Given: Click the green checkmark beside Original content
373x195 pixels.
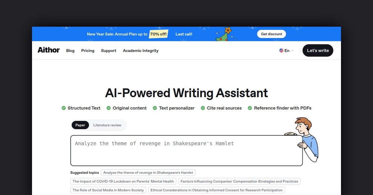Looking at the screenshot, I should pyautogui.click(x=108, y=108).
